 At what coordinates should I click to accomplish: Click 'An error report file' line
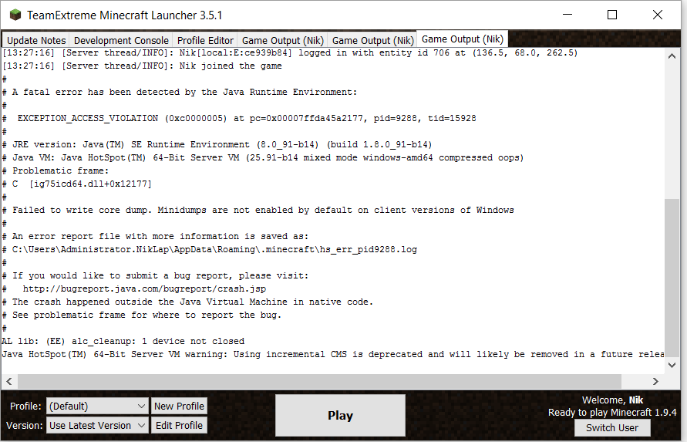point(155,236)
